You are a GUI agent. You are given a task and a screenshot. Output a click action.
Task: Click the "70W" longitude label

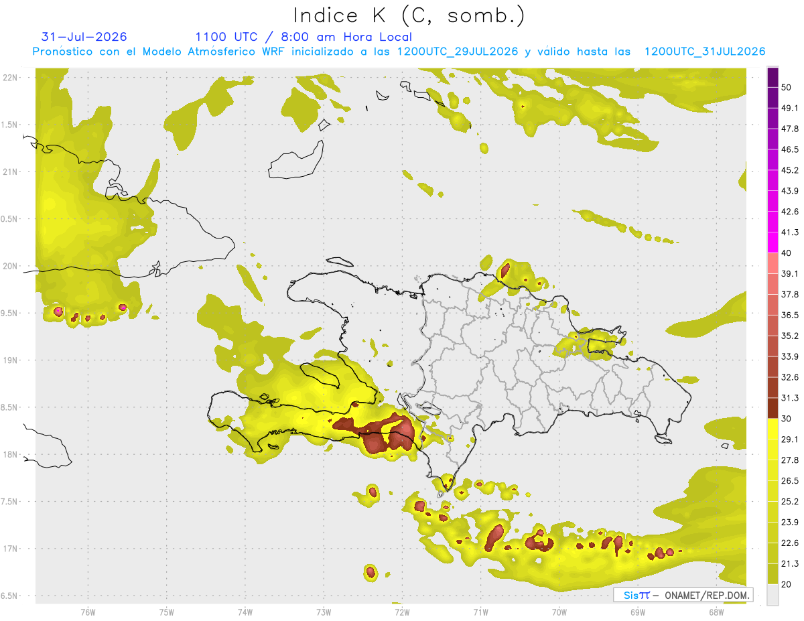559,612
